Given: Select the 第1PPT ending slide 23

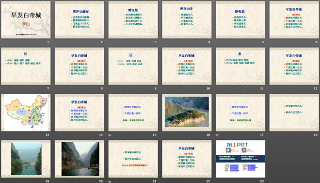Looking at the screenshot, I should click(x=240, y=159).
